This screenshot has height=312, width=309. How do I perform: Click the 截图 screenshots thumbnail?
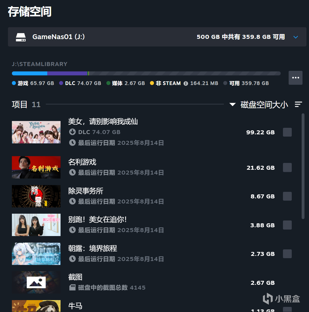[36, 282]
